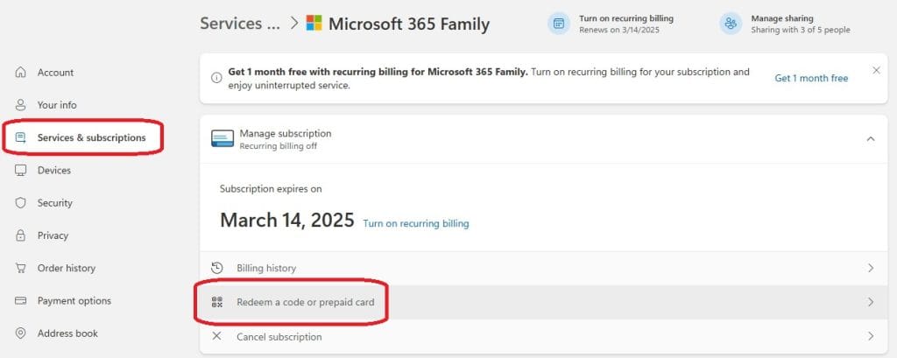The height and width of the screenshot is (358, 897).
Task: Click the Manage subscription card icon
Action: point(222,138)
